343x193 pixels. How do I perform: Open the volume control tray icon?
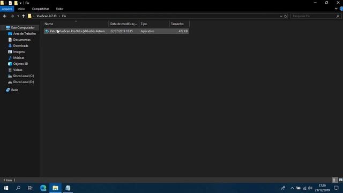(310, 188)
